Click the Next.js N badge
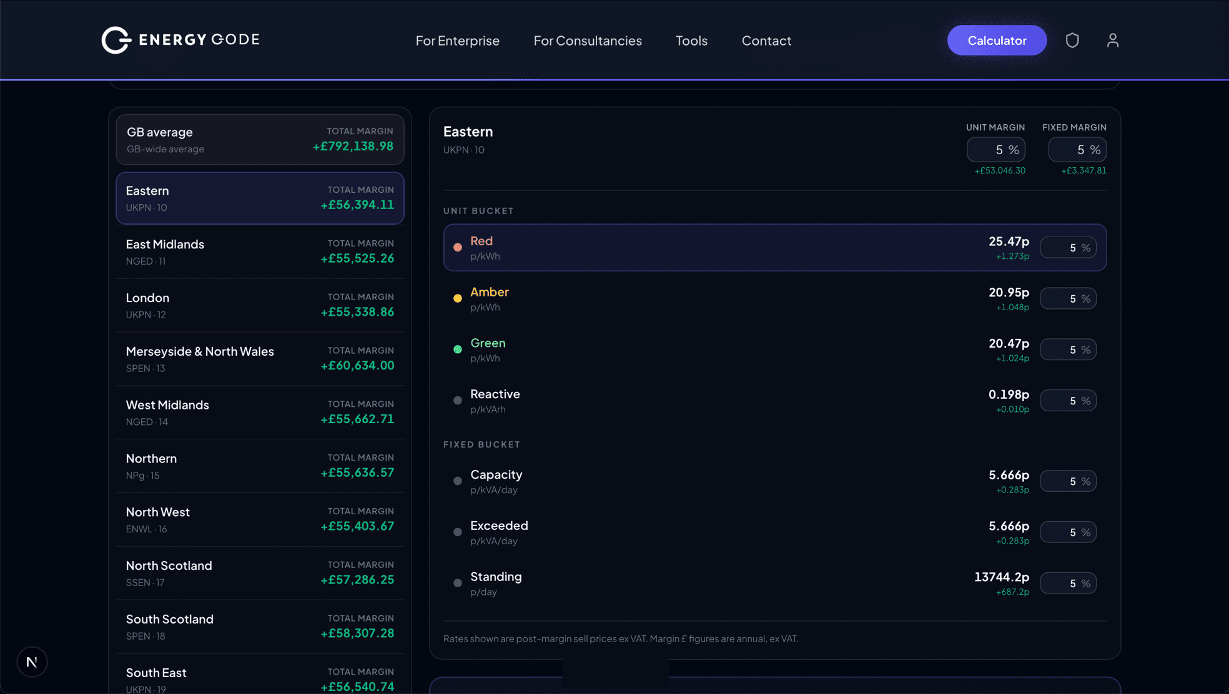 32,662
